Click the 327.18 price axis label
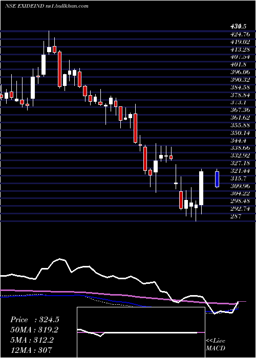The image size is (256, 358). (x=240, y=163)
